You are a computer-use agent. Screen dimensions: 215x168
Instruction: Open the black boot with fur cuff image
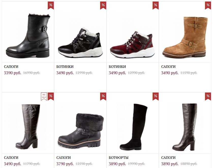[81, 131]
